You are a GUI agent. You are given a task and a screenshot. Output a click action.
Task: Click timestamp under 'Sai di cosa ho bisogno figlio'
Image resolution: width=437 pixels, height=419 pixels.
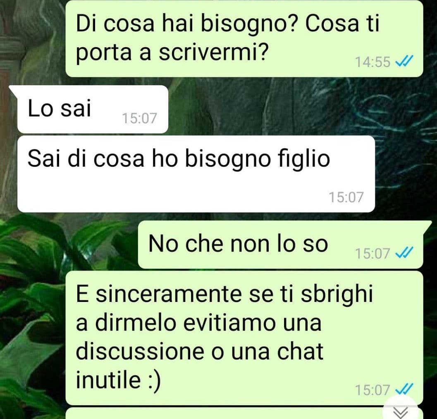coord(346,197)
